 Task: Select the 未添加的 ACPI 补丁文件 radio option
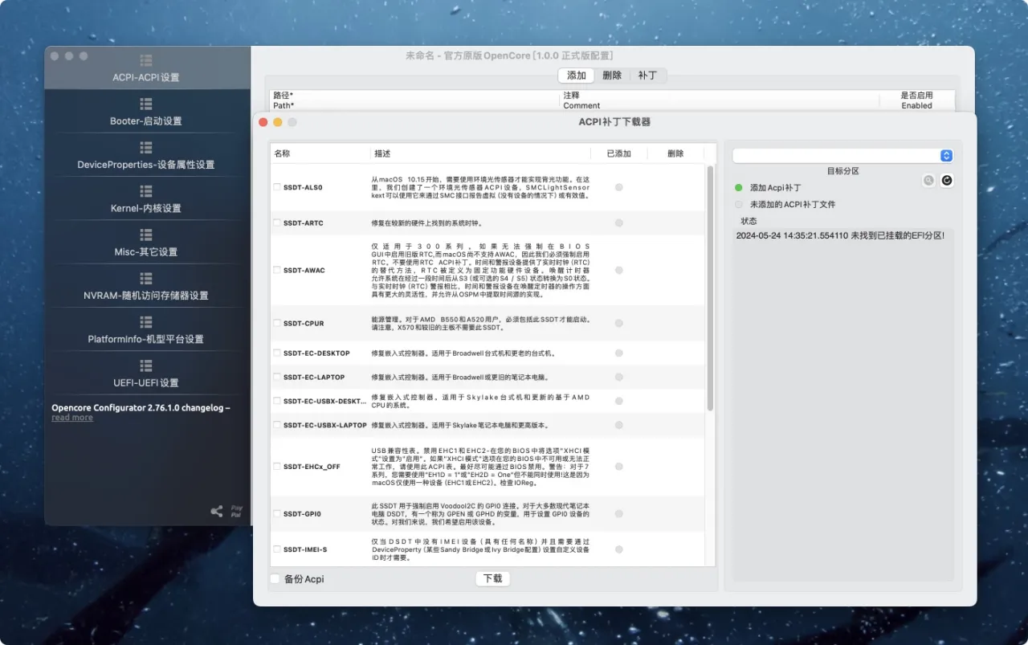coord(739,204)
